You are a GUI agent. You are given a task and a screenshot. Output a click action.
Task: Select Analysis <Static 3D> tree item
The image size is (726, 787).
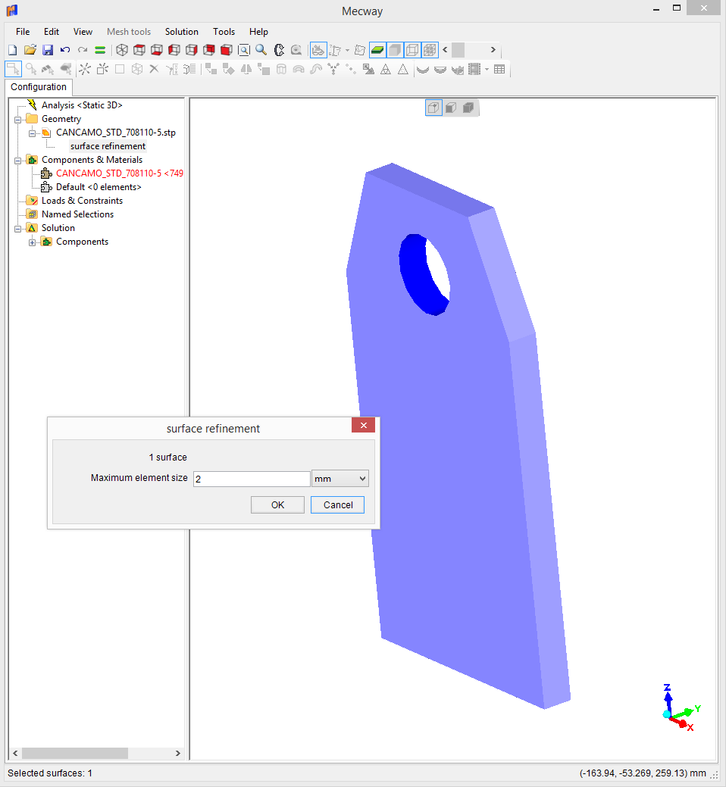pyautogui.click(x=82, y=105)
